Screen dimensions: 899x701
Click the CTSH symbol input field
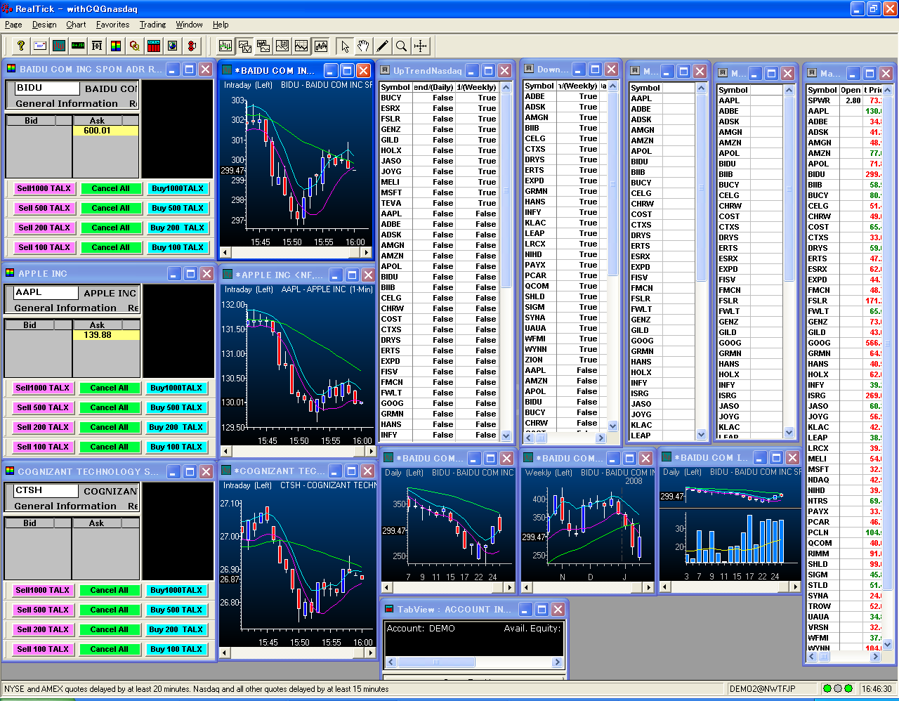[x=46, y=491]
